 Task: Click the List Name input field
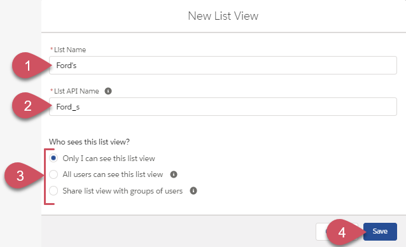(223, 65)
